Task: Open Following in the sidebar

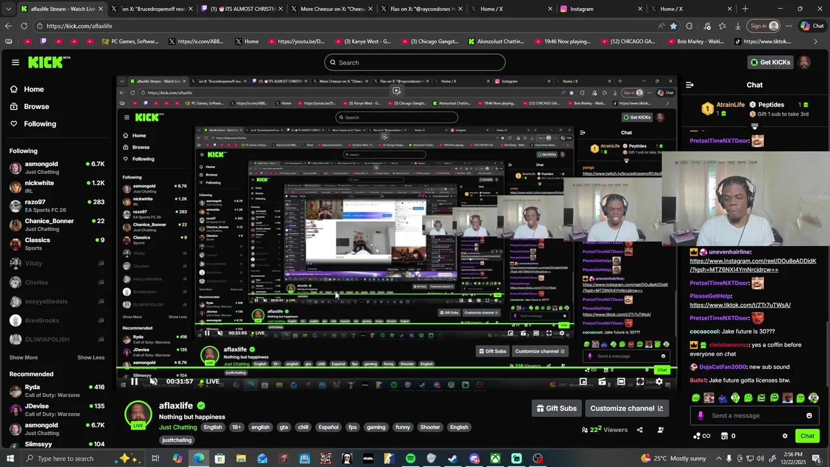Action: (40, 124)
